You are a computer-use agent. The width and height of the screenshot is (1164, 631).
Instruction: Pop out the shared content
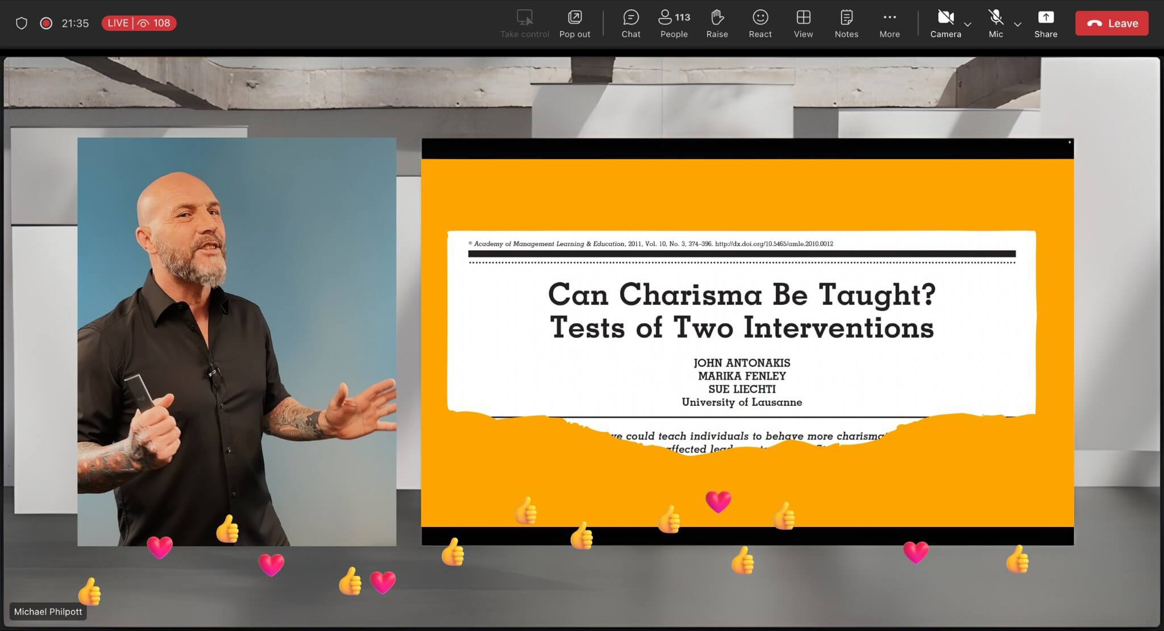pos(575,23)
